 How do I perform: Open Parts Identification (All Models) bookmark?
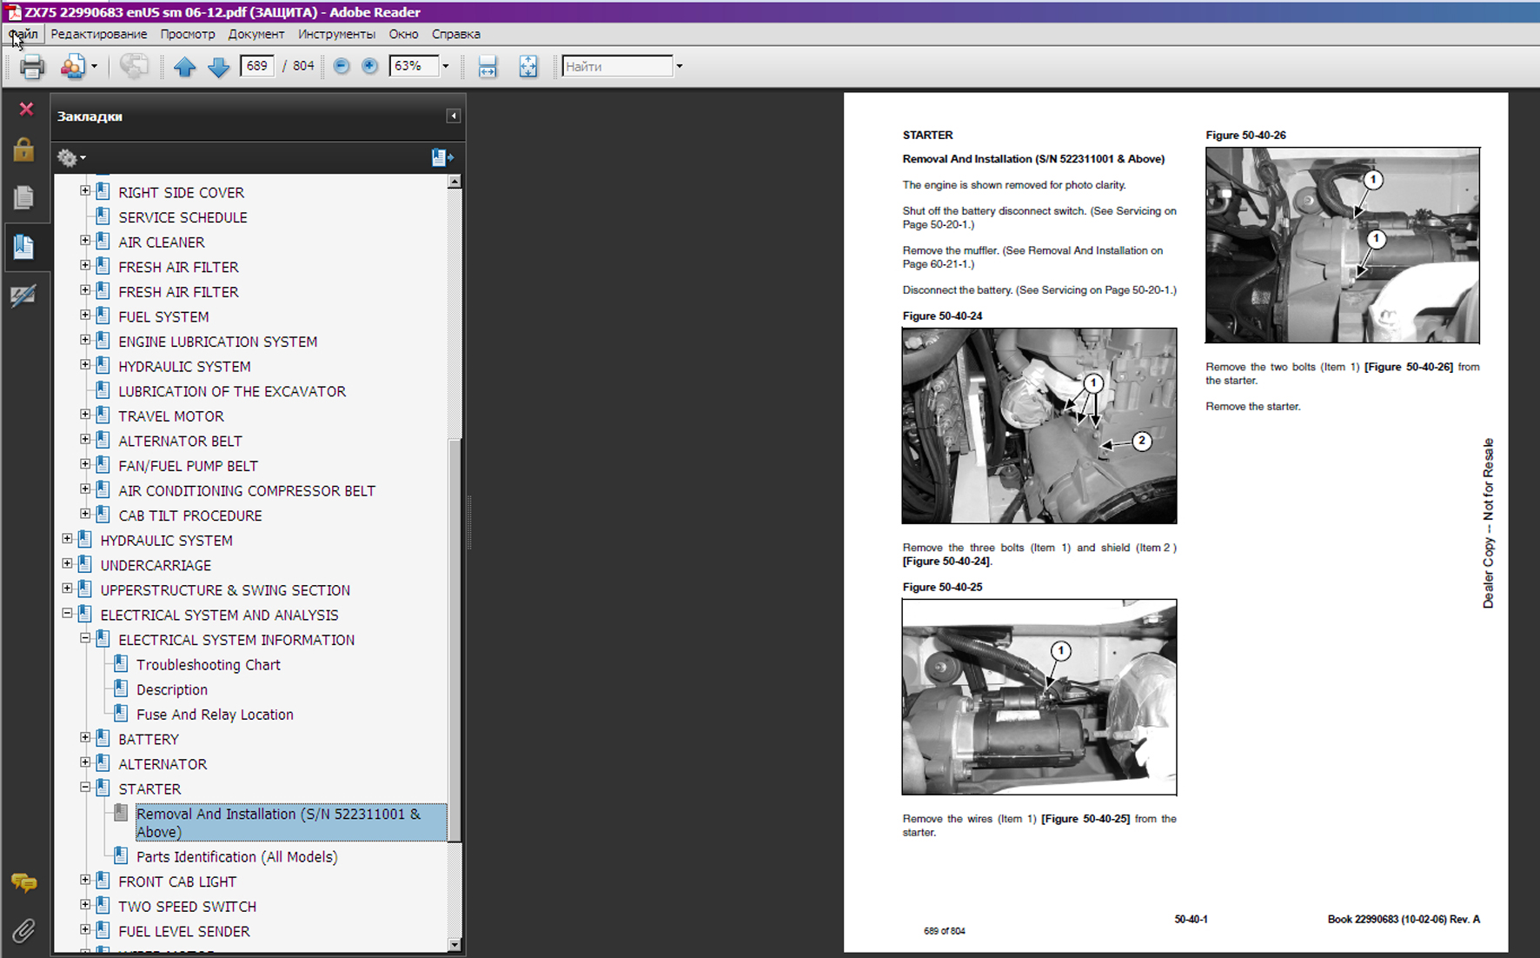coord(236,857)
